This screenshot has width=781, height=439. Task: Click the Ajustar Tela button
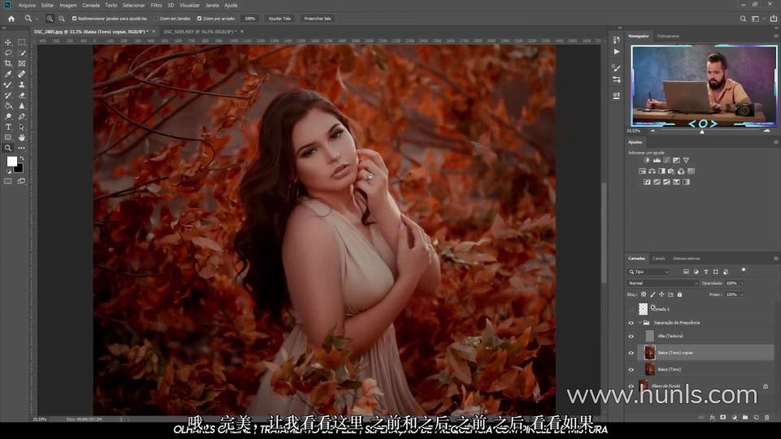point(279,19)
